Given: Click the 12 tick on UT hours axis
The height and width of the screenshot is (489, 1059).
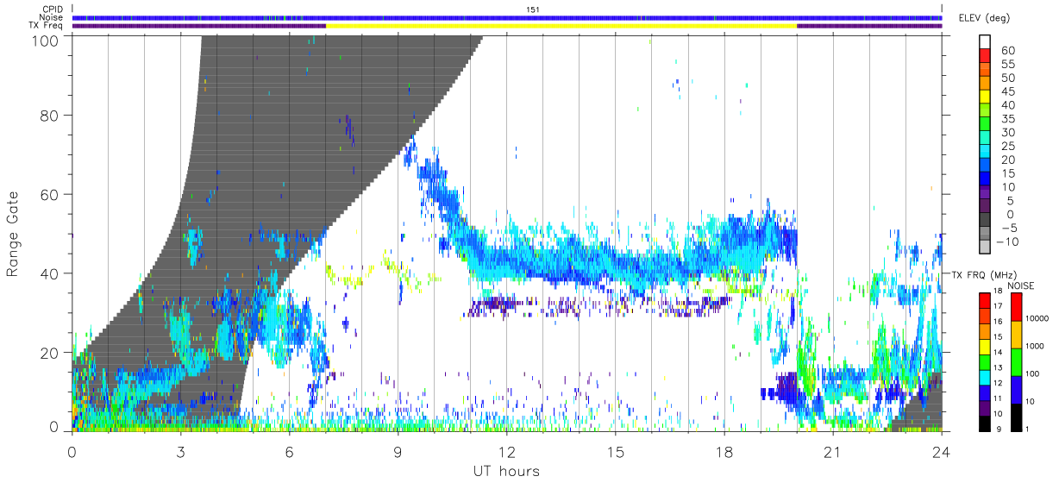Looking at the screenshot, I should click(x=507, y=453).
